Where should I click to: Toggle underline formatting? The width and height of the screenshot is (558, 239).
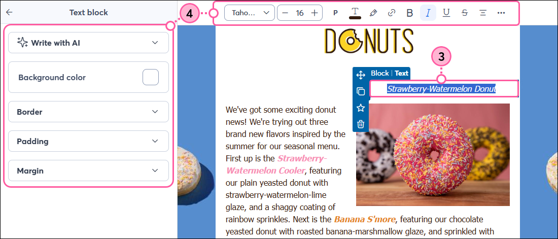(x=446, y=13)
